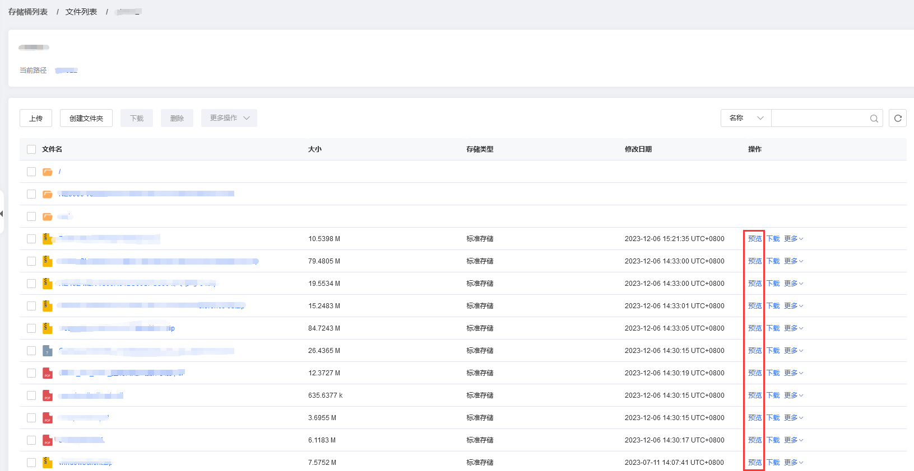Click the date 2023-07-11 14:07:41 UTC+0800
Viewport: 914px width, 471px height.
point(674,463)
